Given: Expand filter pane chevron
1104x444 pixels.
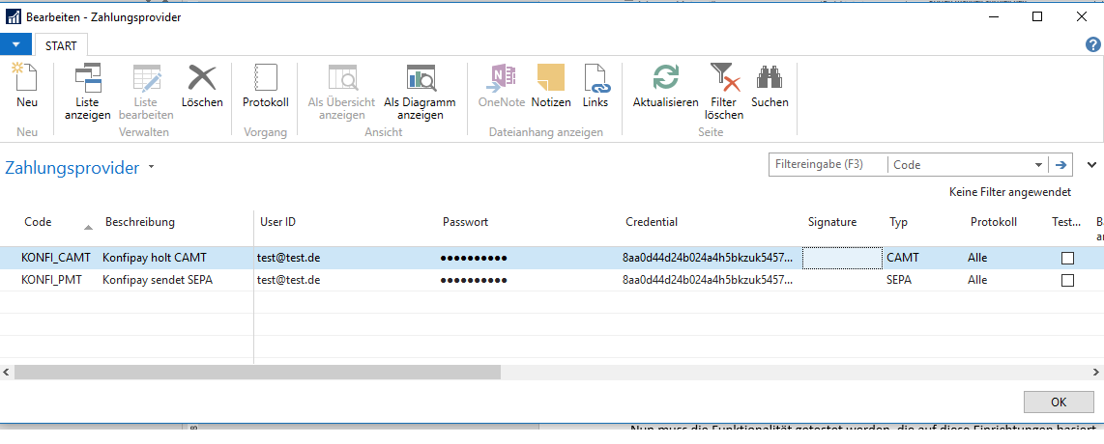Looking at the screenshot, I should click(1092, 165).
